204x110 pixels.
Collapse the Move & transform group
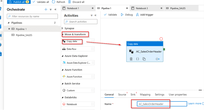[63, 34]
